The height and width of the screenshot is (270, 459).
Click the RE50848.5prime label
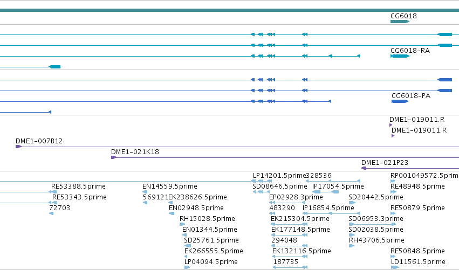click(417, 251)
